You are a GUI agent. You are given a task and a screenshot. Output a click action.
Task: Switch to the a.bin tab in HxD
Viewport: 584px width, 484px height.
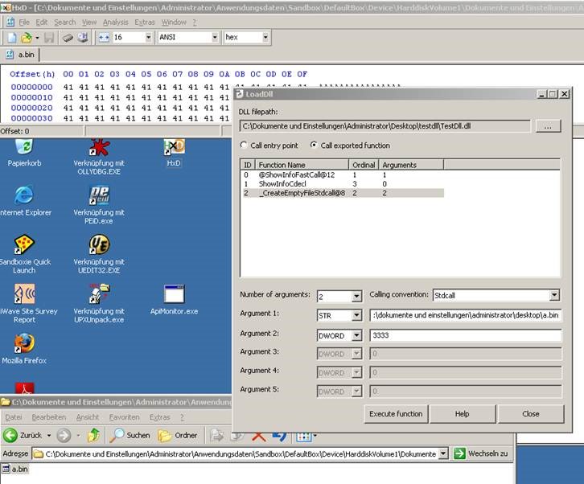tap(20, 55)
